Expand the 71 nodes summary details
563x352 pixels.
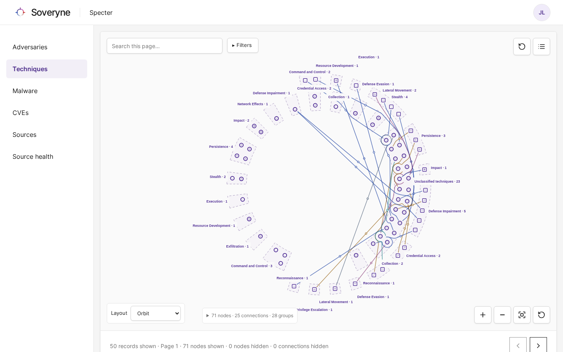250,316
